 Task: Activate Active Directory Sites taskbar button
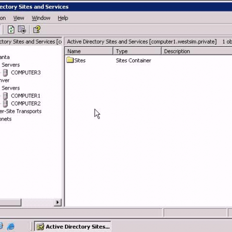[72, 226]
